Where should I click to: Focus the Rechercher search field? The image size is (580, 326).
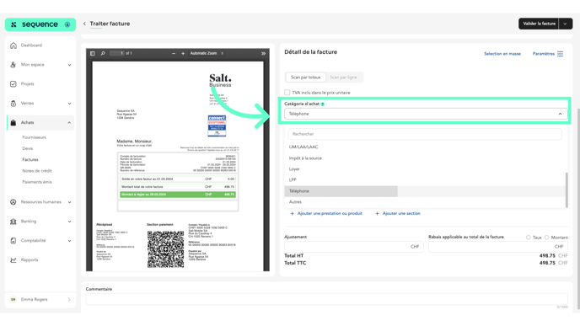(425, 134)
